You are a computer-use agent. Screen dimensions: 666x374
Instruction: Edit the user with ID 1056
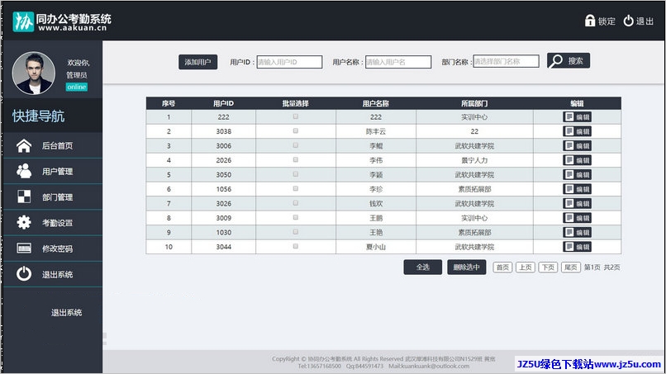578,189
